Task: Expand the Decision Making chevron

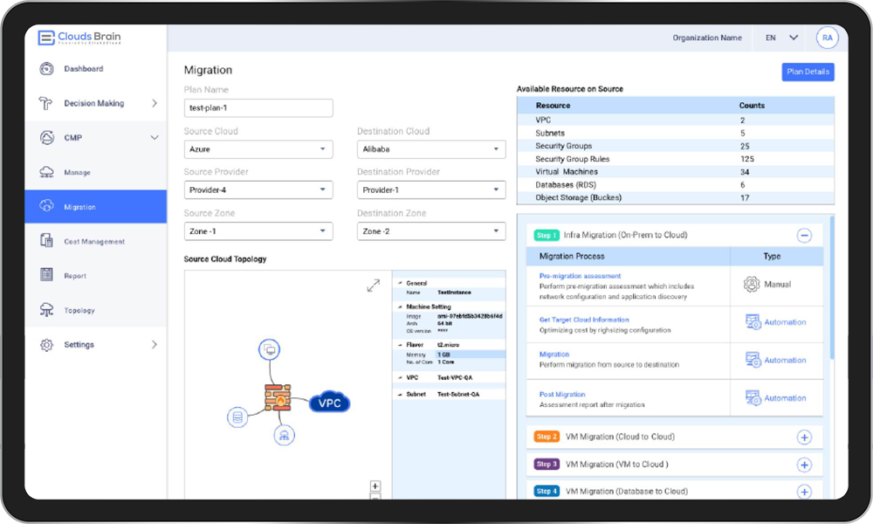Action: 155,104
